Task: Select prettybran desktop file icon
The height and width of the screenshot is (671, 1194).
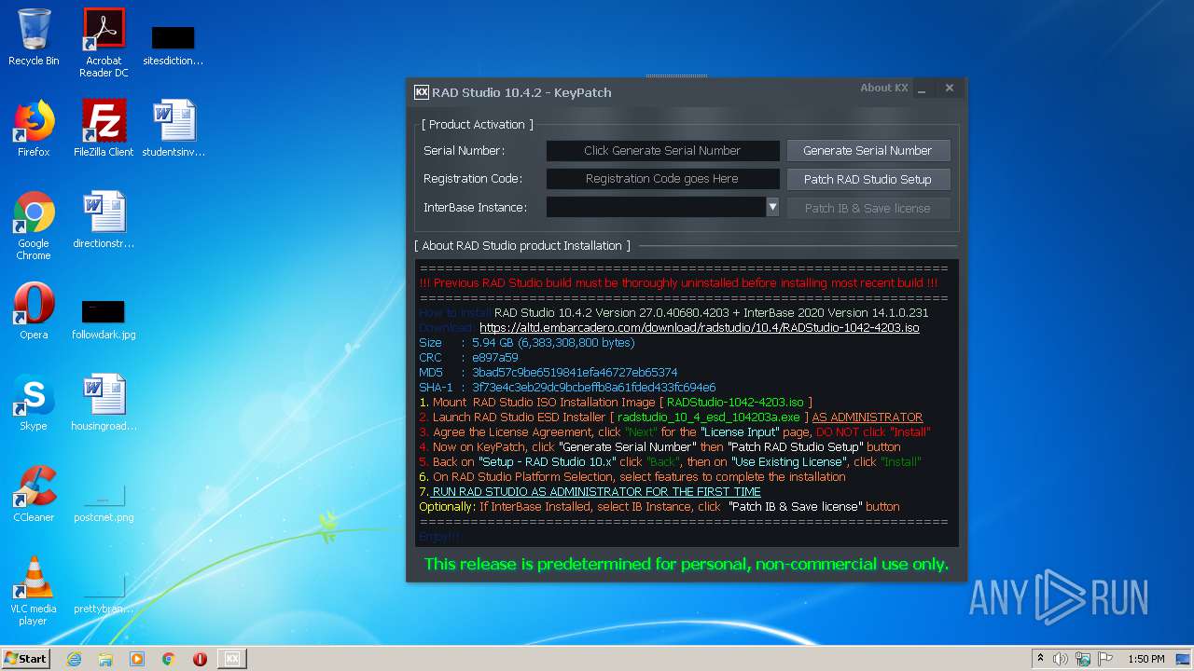Action: (104, 594)
